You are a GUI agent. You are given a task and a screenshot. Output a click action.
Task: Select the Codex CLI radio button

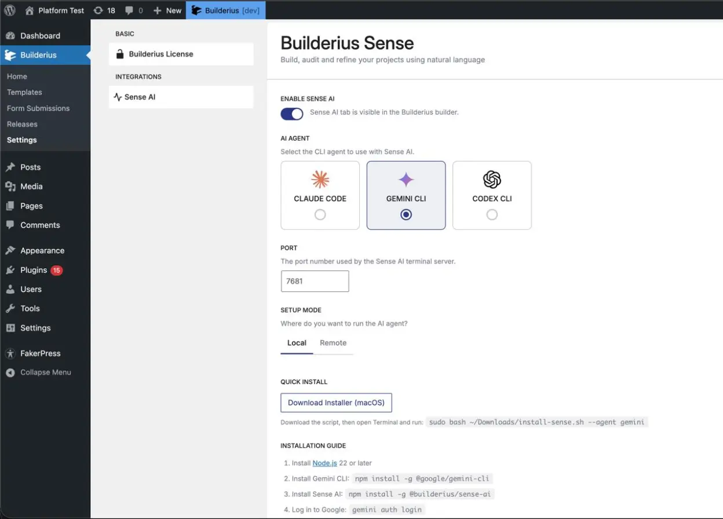[x=491, y=214]
